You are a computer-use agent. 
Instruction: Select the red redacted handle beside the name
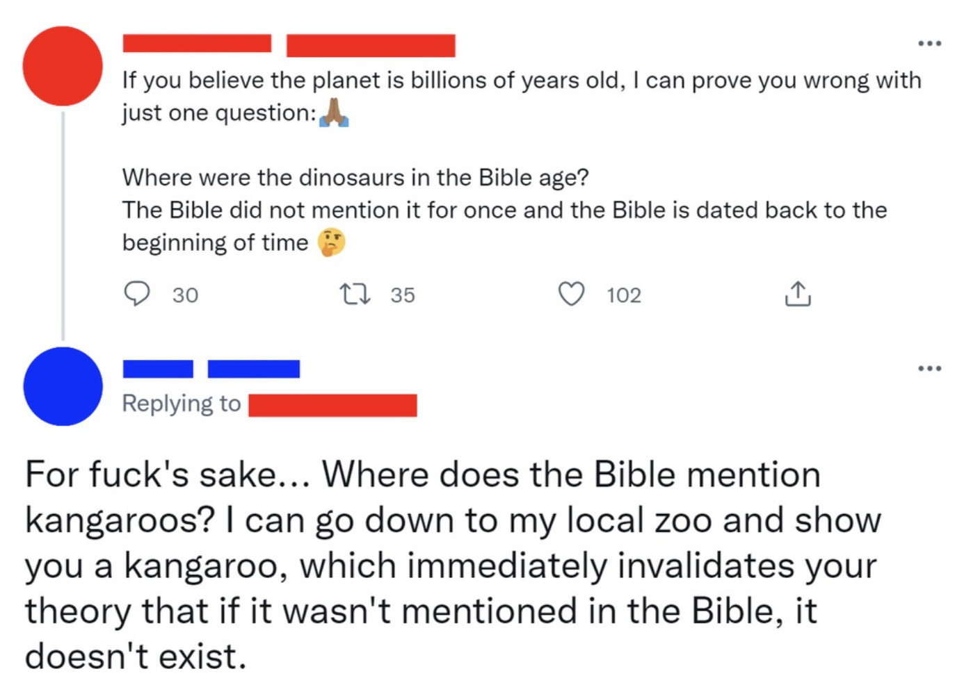click(371, 45)
